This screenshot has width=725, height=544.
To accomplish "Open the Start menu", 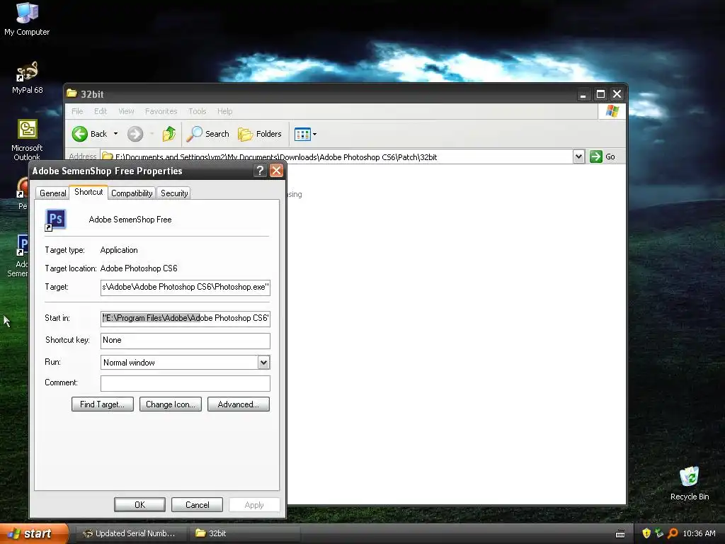I will click(34, 534).
